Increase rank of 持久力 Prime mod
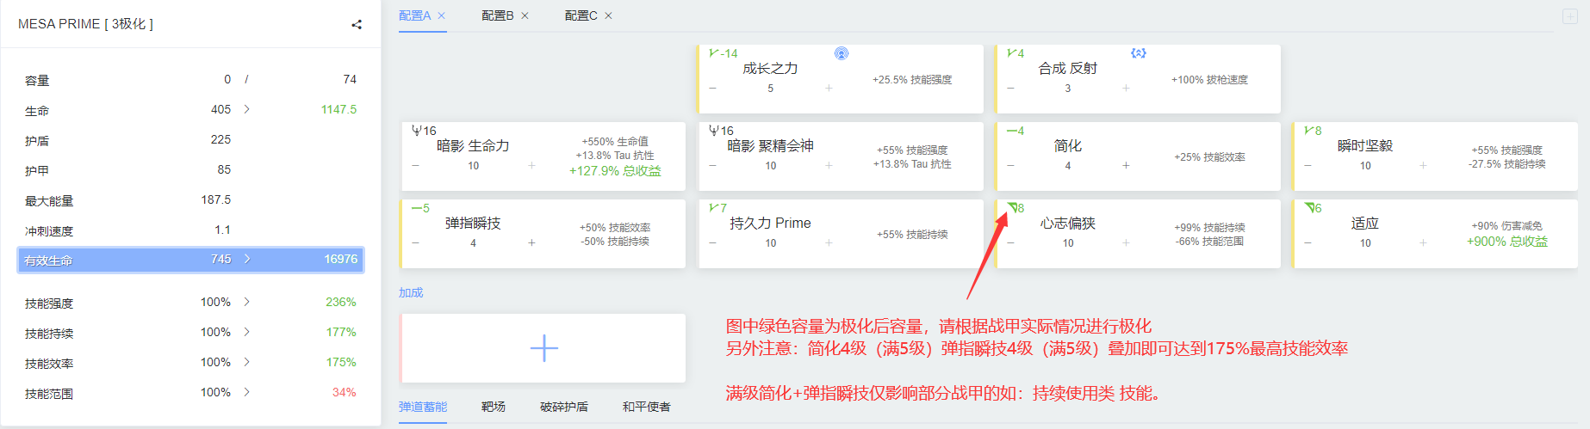Viewport: 1590px width, 429px height. [829, 243]
